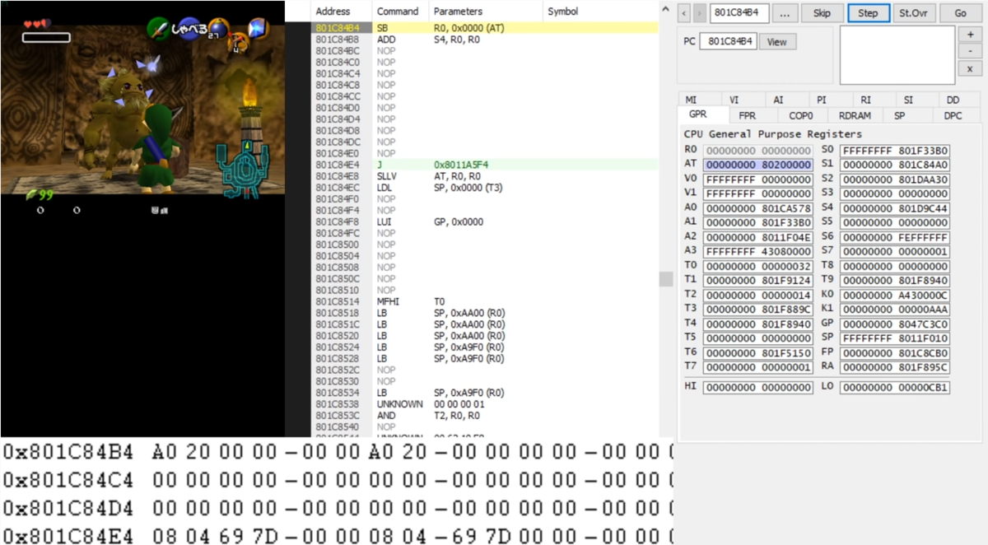The image size is (988, 545).
Task: Select the highlighted row at address 801C84B4
Action: coord(485,27)
